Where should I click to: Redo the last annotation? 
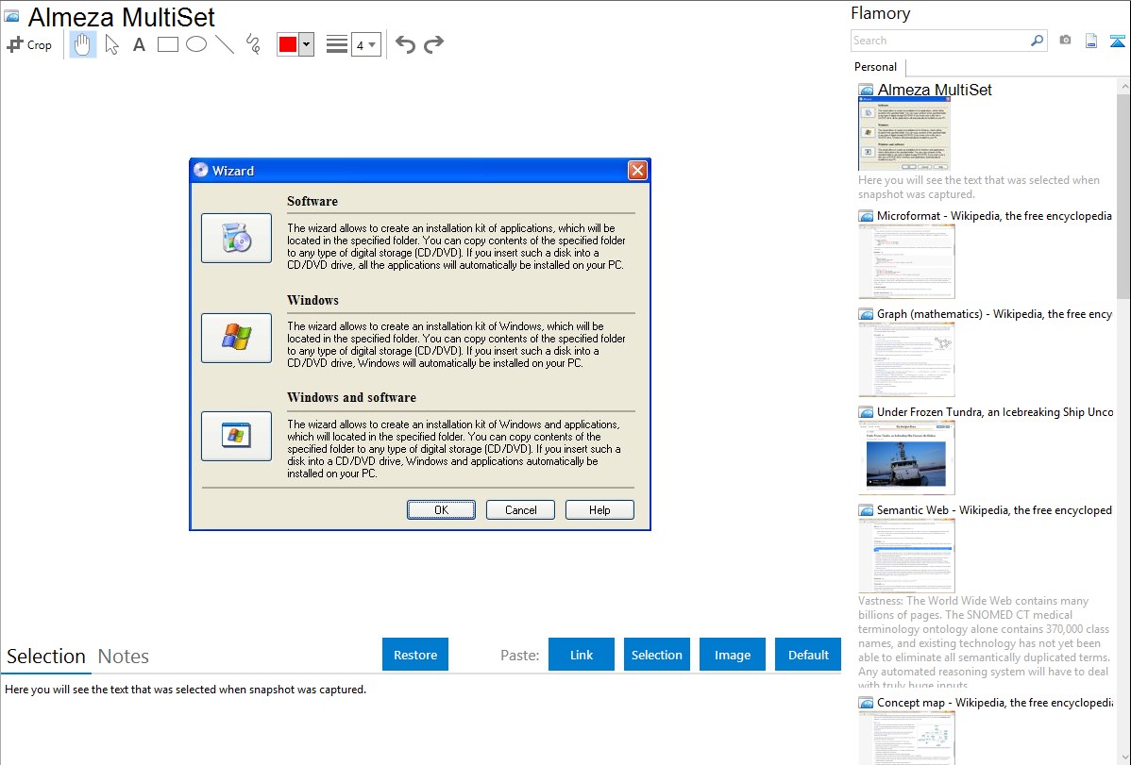coord(433,44)
